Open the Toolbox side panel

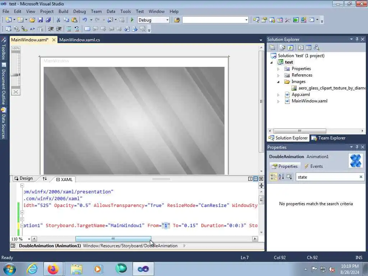[x=4, y=49]
